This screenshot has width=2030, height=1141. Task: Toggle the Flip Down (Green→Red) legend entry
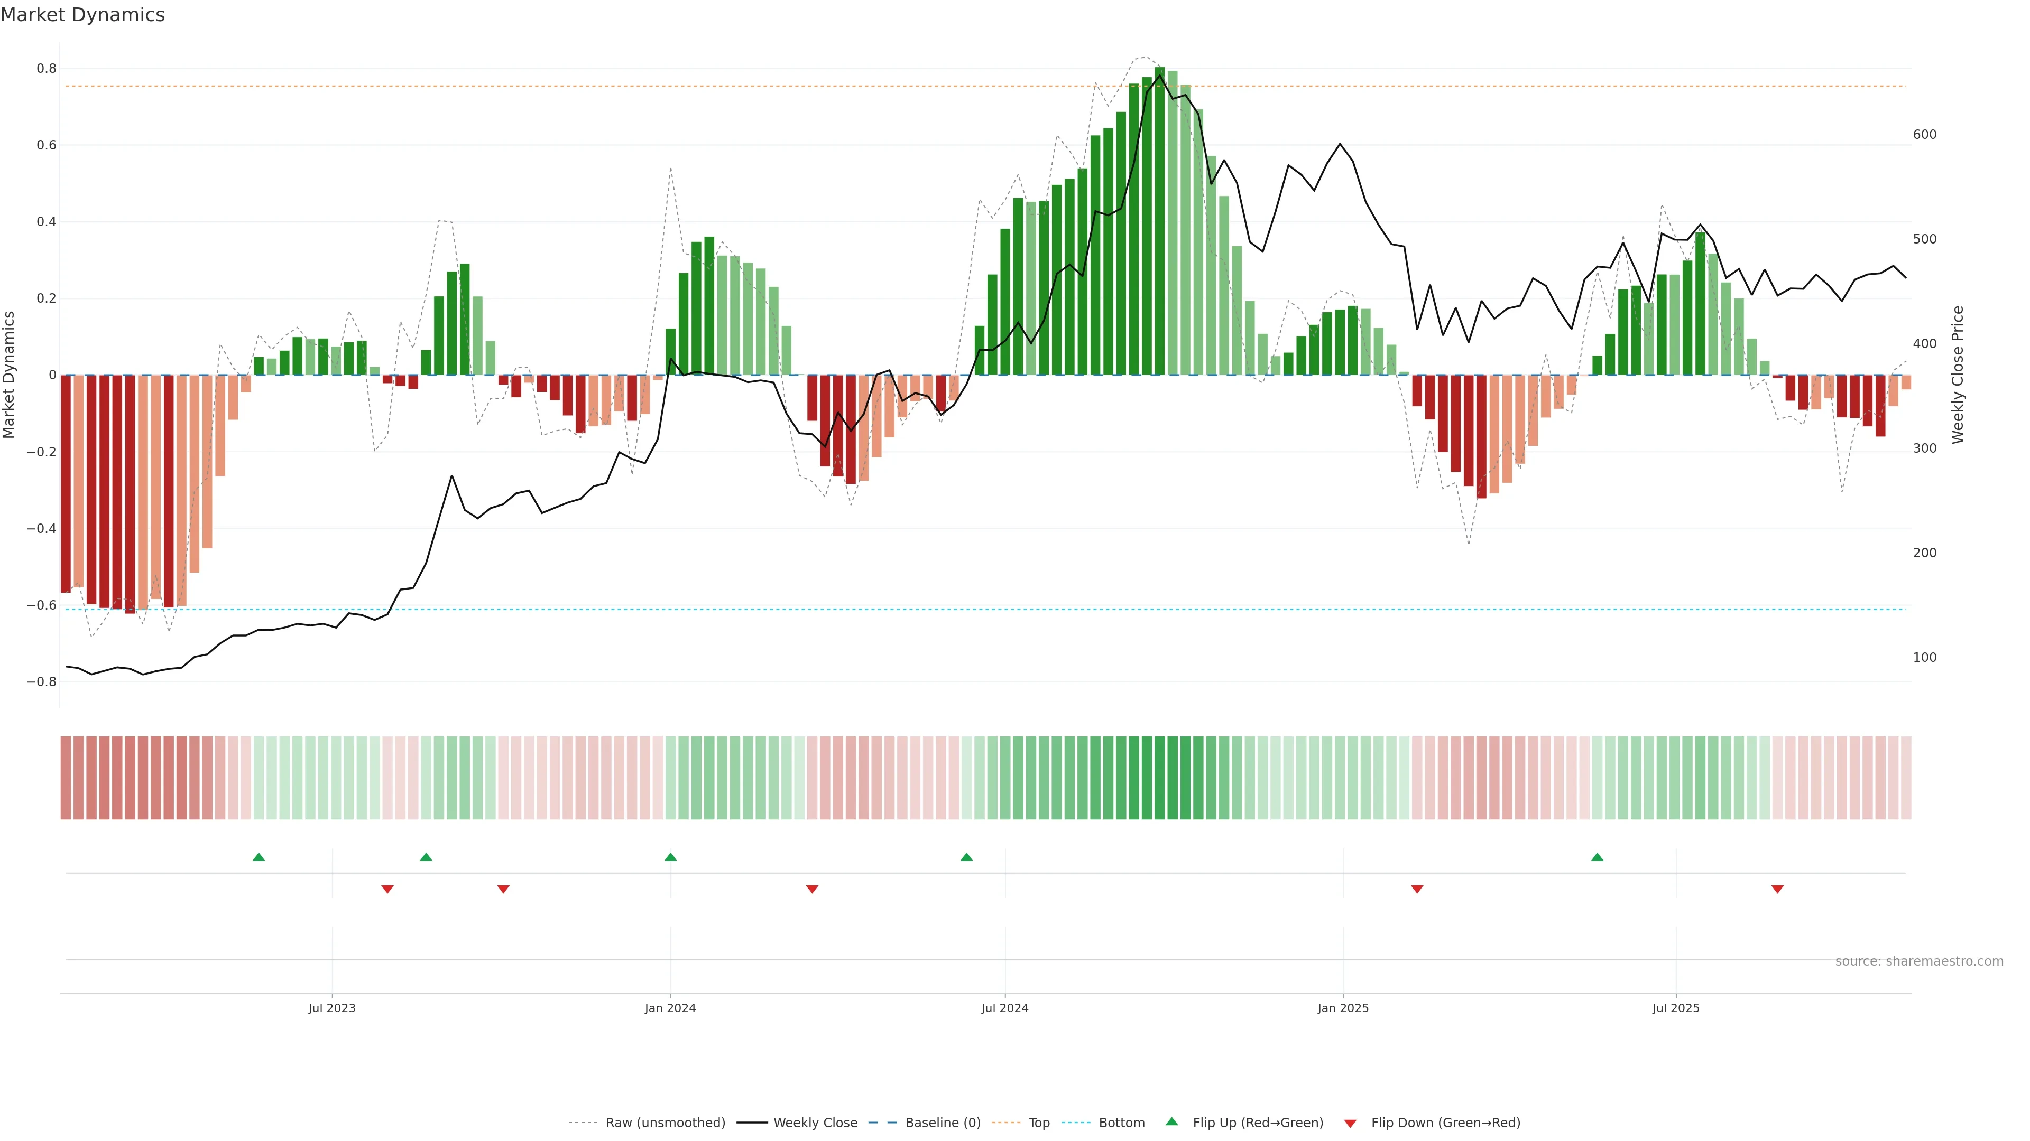click(x=1445, y=1123)
